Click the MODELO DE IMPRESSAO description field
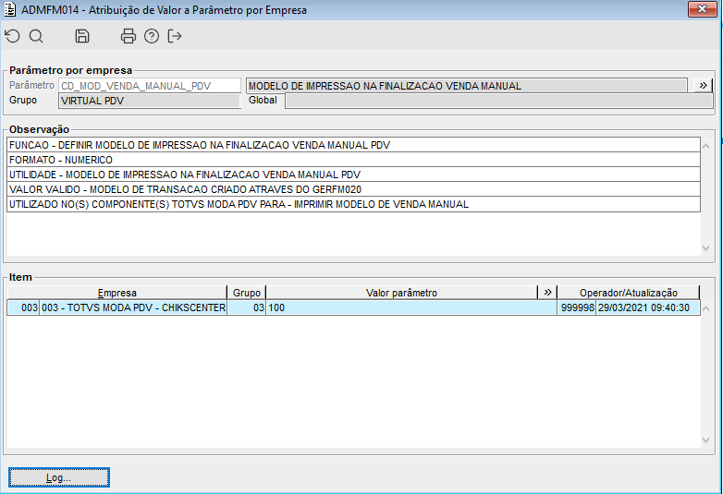Image resolution: width=723 pixels, height=494 pixels. 467,86
